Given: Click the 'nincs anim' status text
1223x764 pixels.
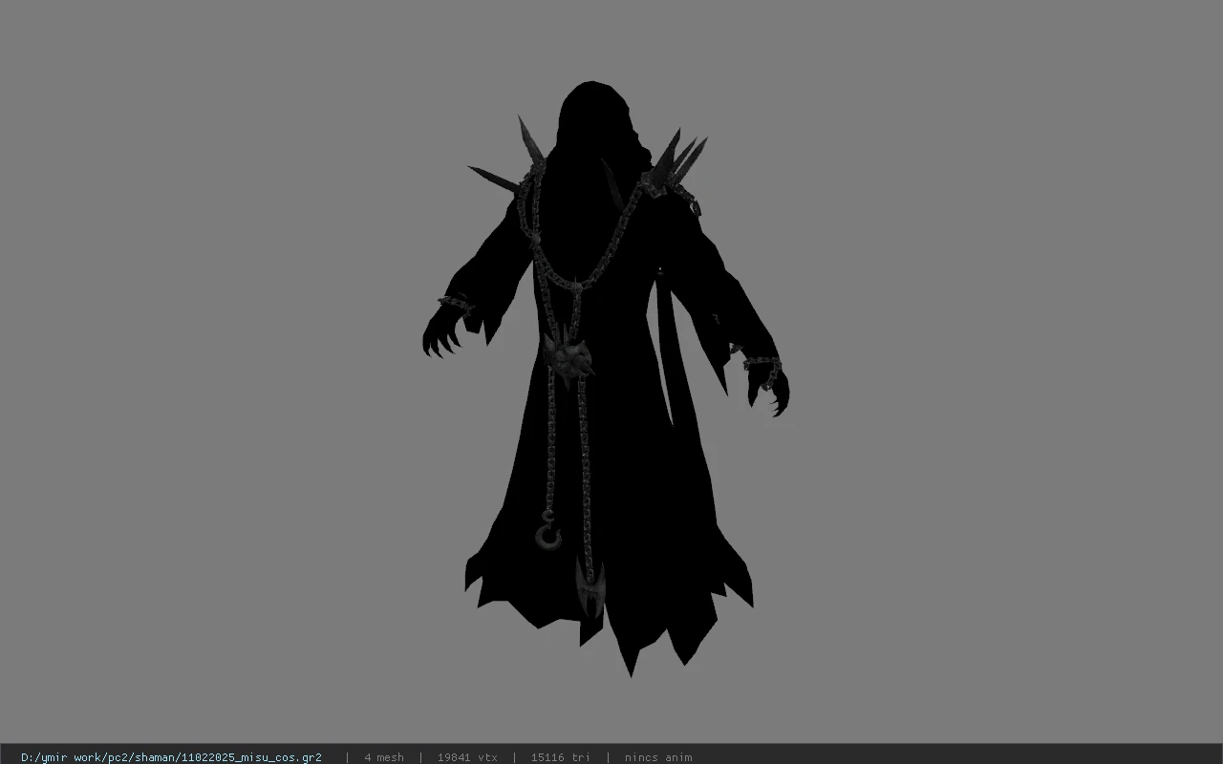Looking at the screenshot, I should 658,757.
